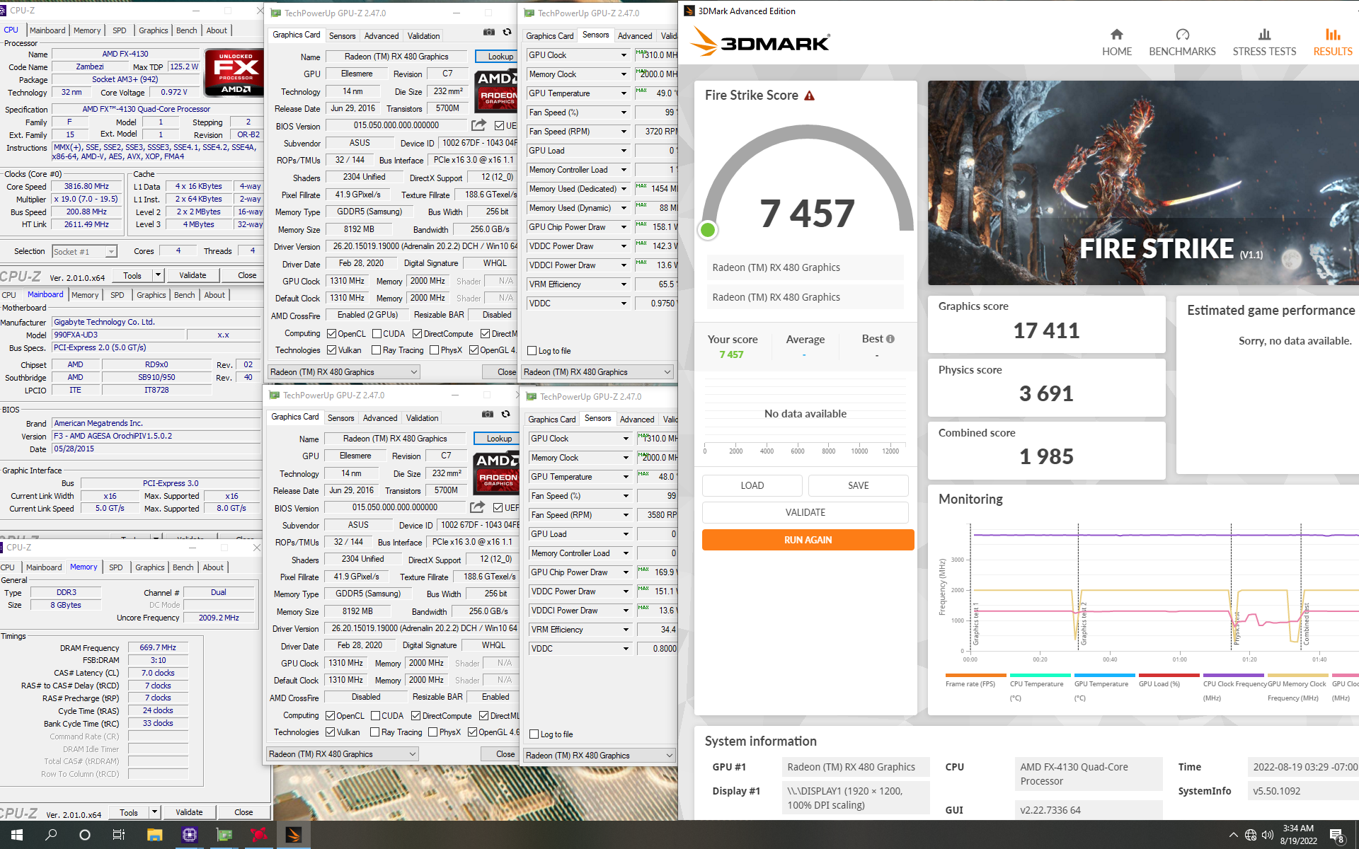Image resolution: width=1359 pixels, height=849 pixels.
Task: Open taskbar search magnifier
Action: [x=51, y=835]
